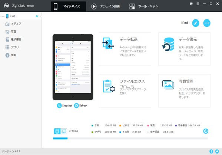Screen dimensions: 222x155
Task: Click the 170.90 MB apps size
Action: pyautogui.click(x=110, y=132)
